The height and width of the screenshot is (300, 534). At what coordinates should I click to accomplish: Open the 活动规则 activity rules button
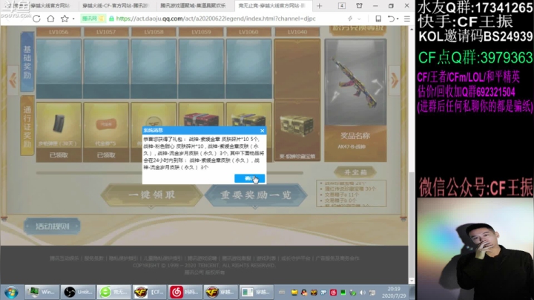click(x=52, y=226)
